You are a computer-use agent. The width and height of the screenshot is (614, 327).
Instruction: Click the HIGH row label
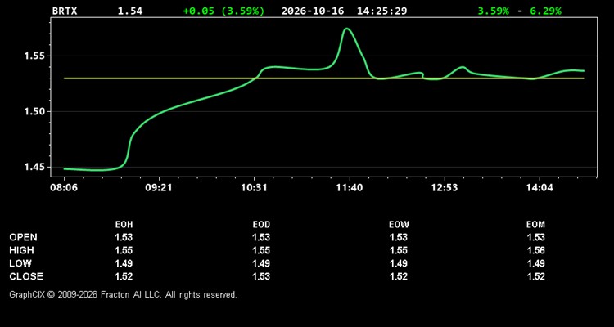[22, 250]
